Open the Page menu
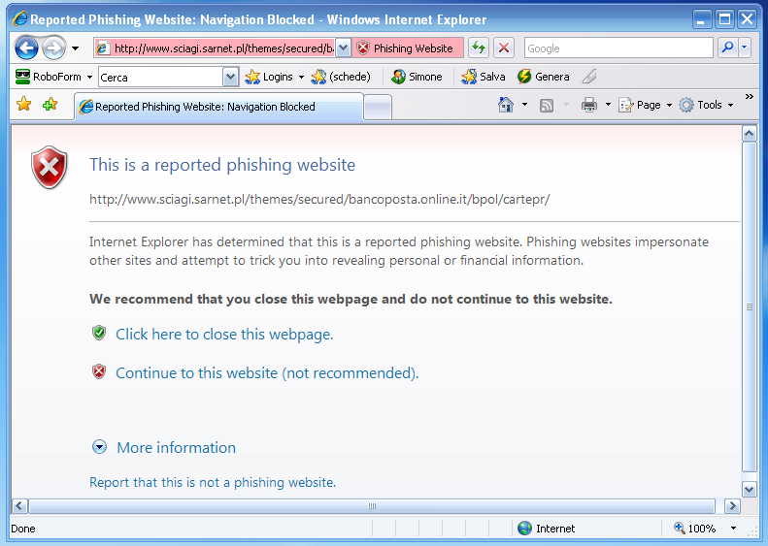The height and width of the screenshot is (546, 768). coord(645,105)
